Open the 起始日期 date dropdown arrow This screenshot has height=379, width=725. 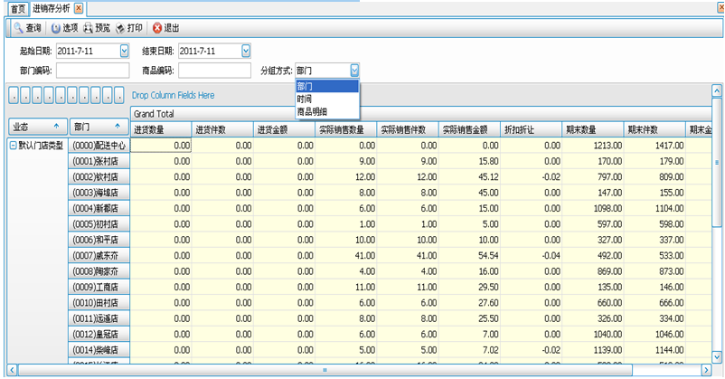pos(124,51)
